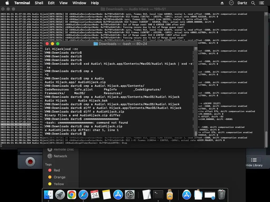Open Finder from the Dock
The width and height of the screenshot is (270, 202).
coord(49,195)
